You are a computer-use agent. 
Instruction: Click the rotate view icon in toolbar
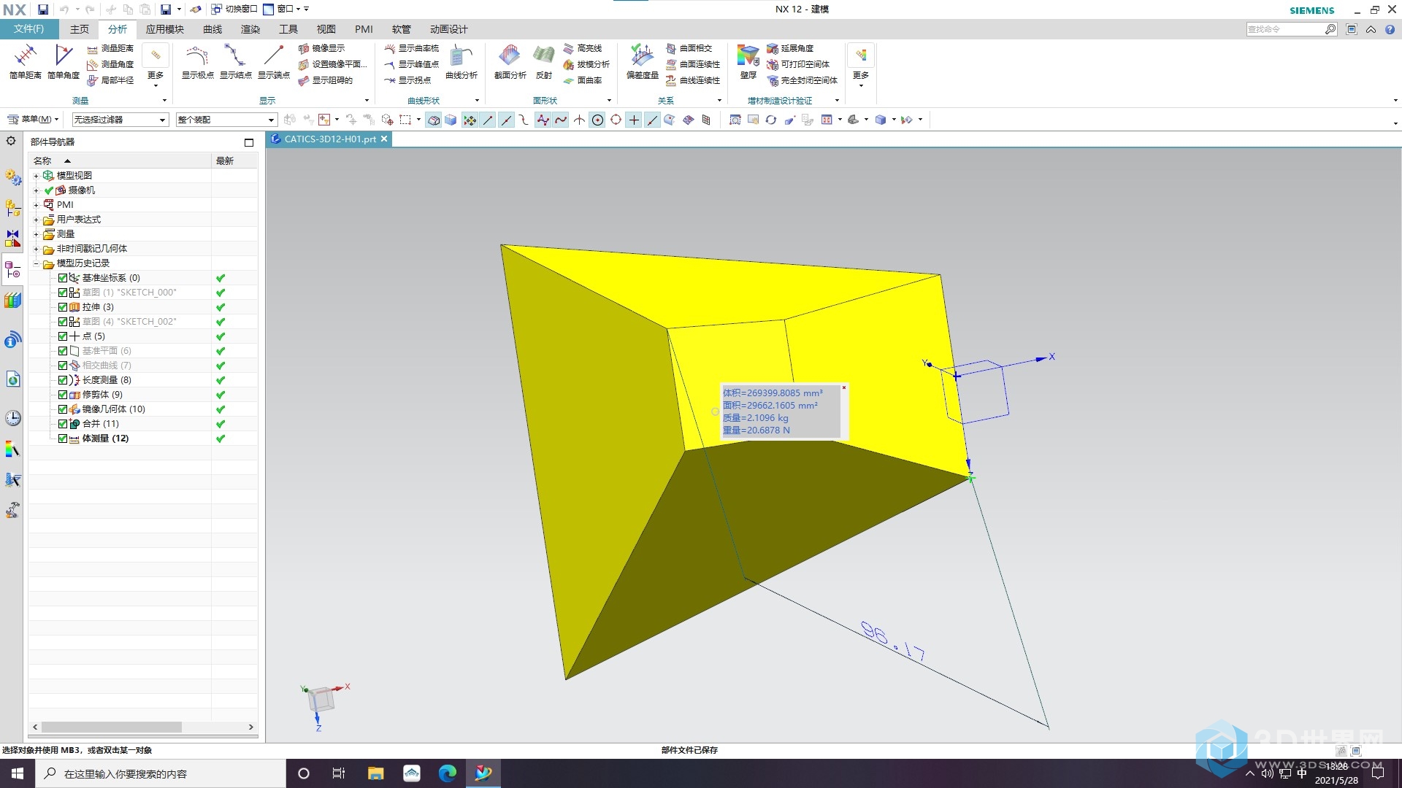pyautogui.click(x=771, y=120)
